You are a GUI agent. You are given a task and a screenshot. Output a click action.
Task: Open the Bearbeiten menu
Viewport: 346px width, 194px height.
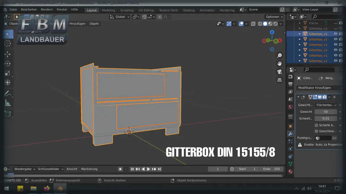[29, 9]
